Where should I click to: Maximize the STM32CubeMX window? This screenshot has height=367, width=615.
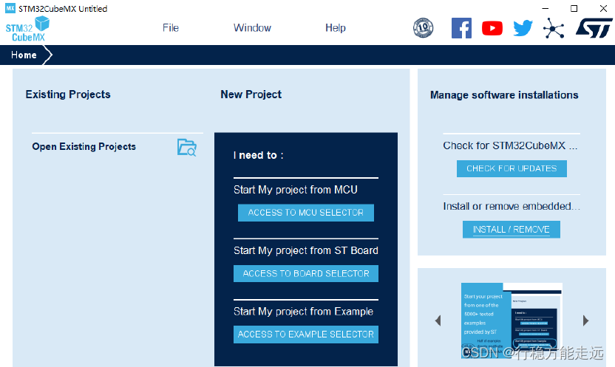point(574,8)
